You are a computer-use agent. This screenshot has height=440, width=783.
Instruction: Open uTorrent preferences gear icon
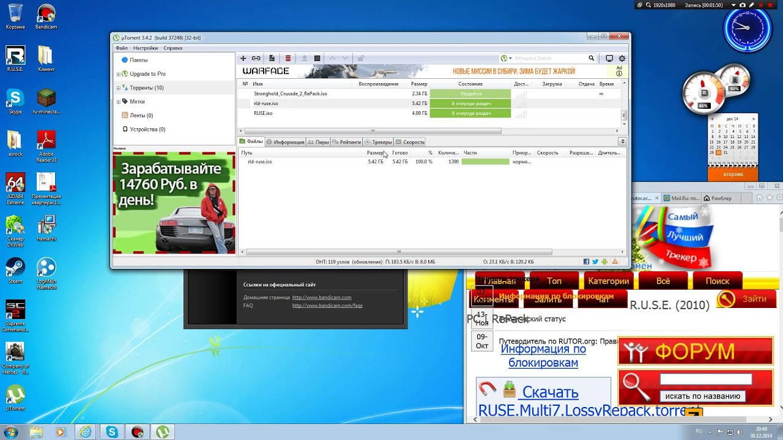(x=622, y=58)
